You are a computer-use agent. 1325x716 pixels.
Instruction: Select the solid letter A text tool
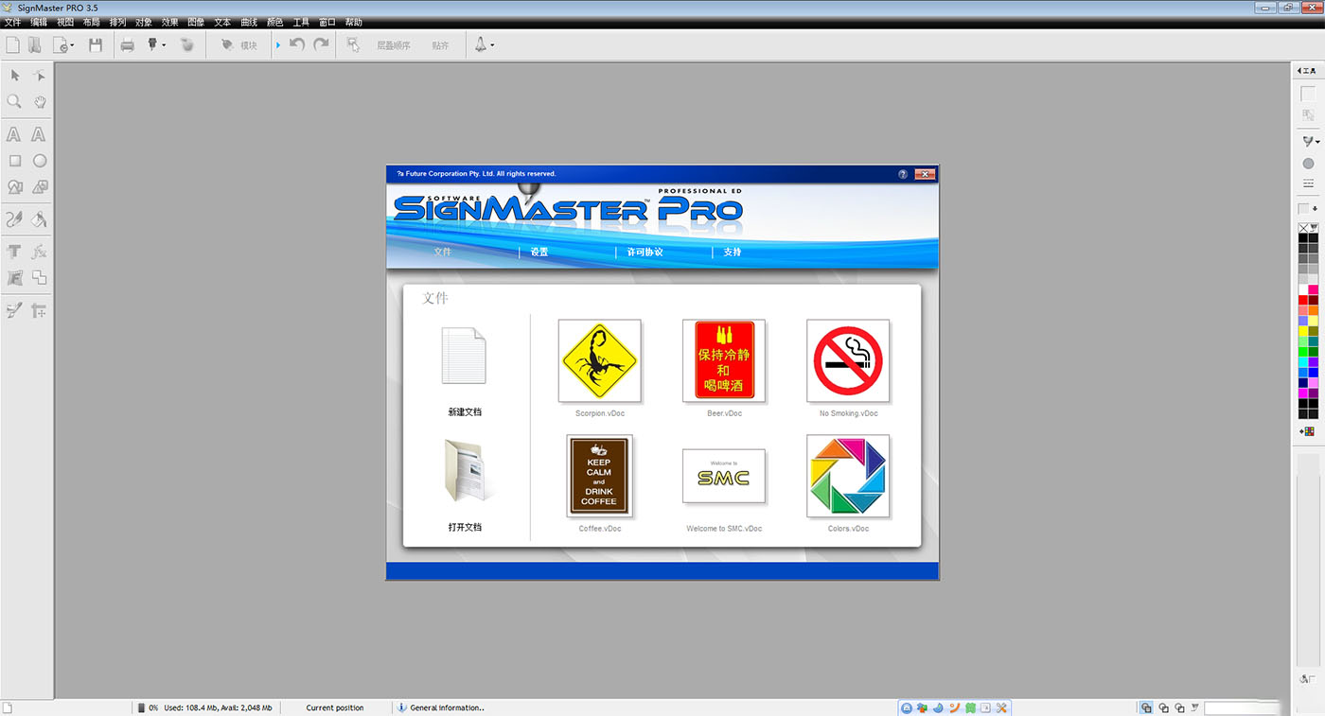click(x=14, y=135)
